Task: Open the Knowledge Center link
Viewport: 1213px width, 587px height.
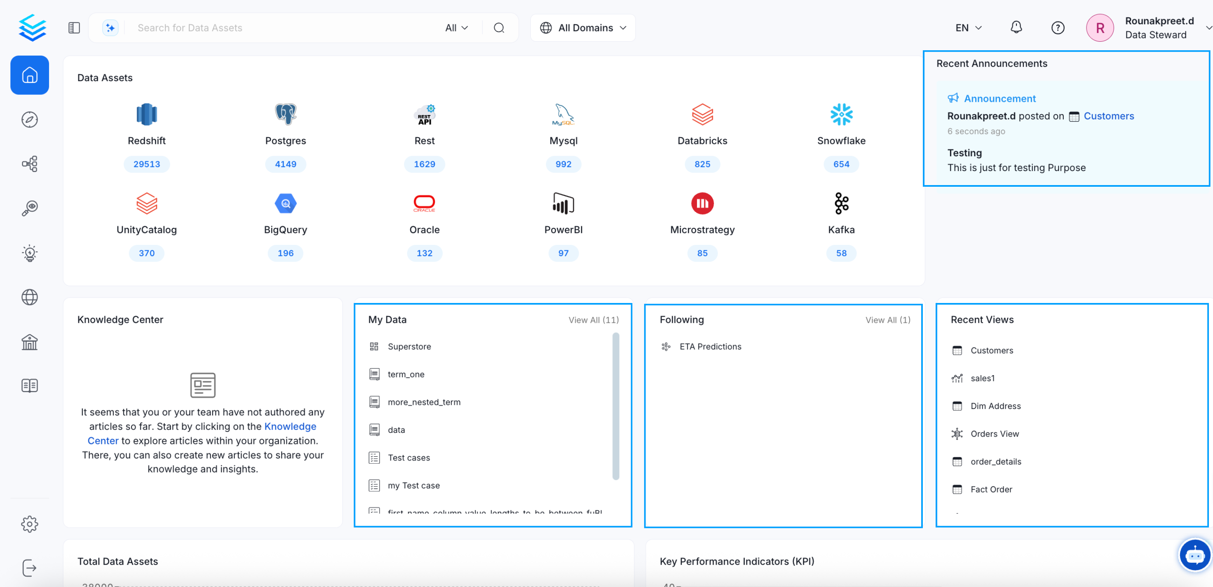Action: coord(290,426)
